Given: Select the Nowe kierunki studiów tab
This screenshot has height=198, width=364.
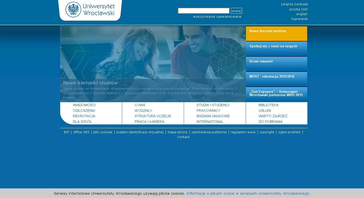Looking at the screenshot, I should click(x=276, y=34).
